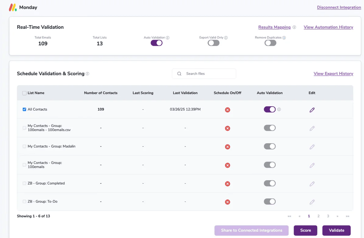Disable the Auto Validation toggle in Real-Time Validation
The width and height of the screenshot is (364, 238).
(x=156, y=43)
